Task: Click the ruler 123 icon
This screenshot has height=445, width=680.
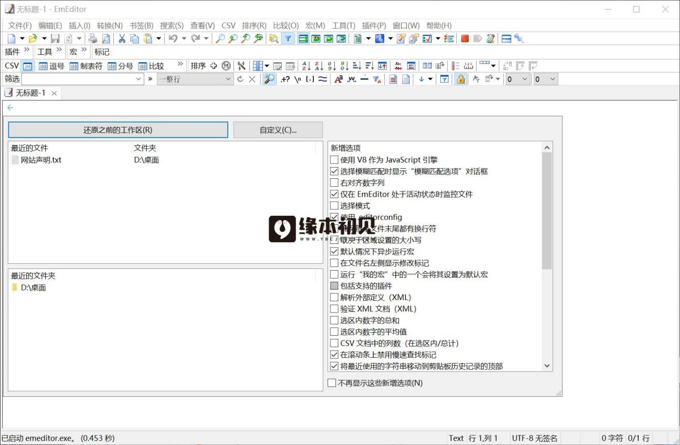Action: coord(469,66)
